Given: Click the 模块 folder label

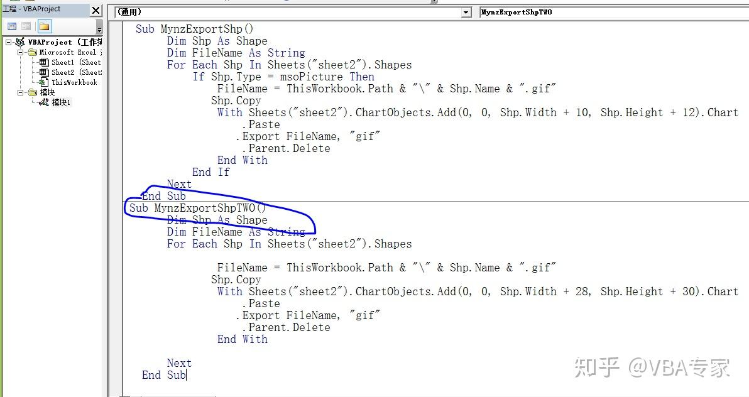Looking at the screenshot, I should [47, 92].
